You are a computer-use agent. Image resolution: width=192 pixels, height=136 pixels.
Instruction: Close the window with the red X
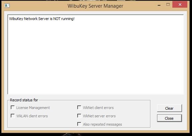(x=180, y=5)
